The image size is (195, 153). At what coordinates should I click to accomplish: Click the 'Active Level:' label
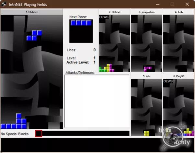(x=78, y=62)
